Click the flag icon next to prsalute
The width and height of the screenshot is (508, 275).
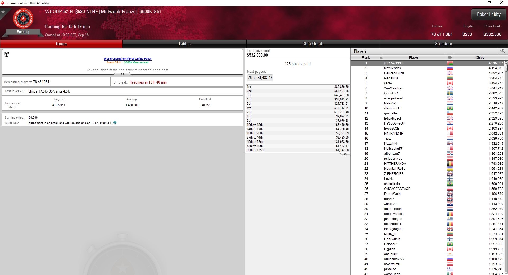[450, 269]
